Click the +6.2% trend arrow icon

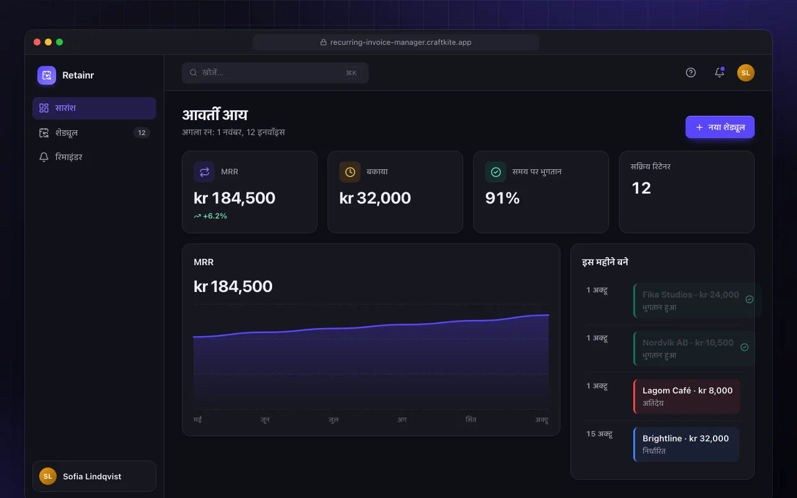(197, 216)
